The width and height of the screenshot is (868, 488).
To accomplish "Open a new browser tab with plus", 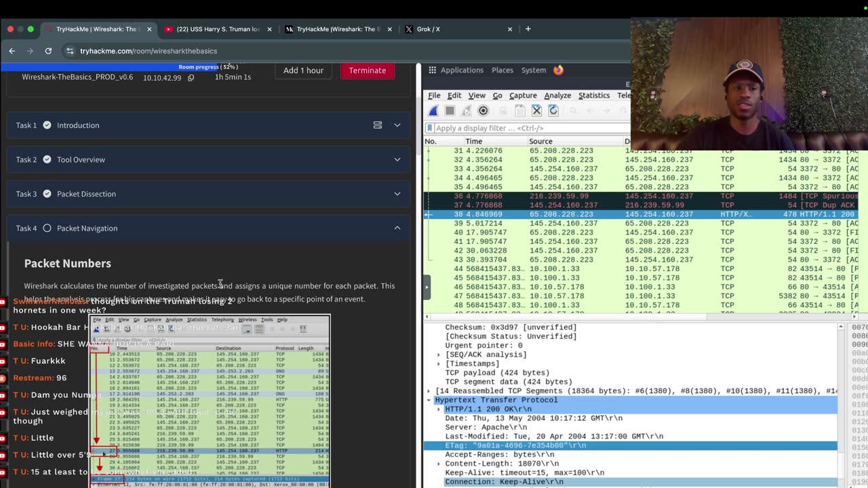I will tap(528, 29).
